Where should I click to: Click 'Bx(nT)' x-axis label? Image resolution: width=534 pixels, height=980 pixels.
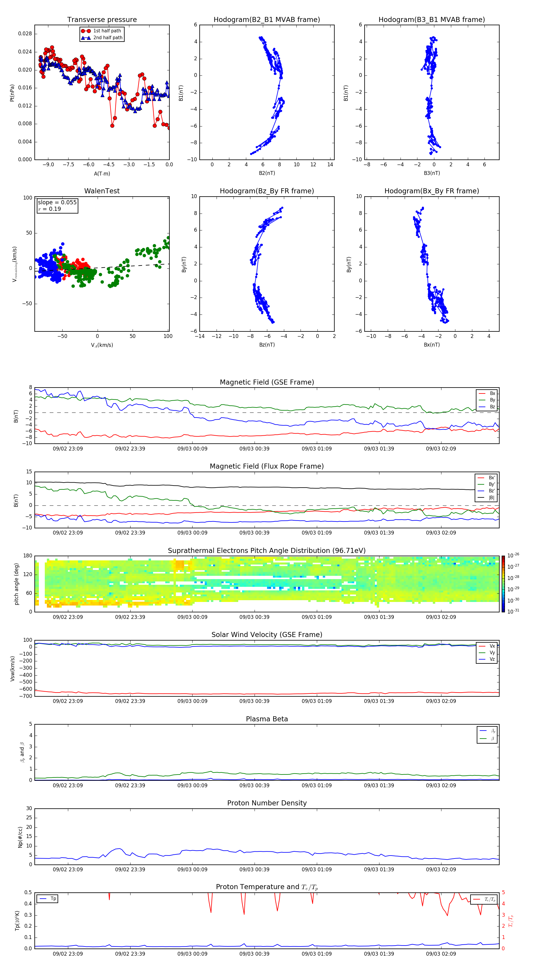432,345
